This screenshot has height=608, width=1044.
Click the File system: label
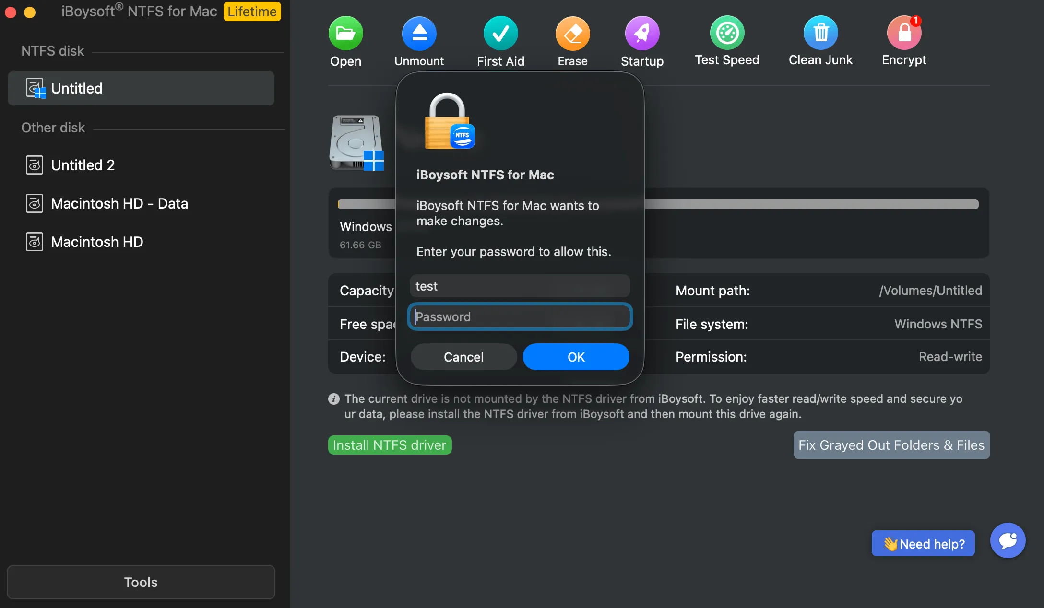(x=712, y=324)
